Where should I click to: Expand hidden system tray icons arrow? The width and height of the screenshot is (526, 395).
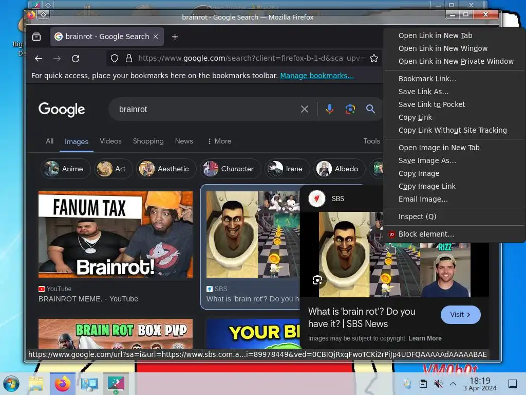453,384
